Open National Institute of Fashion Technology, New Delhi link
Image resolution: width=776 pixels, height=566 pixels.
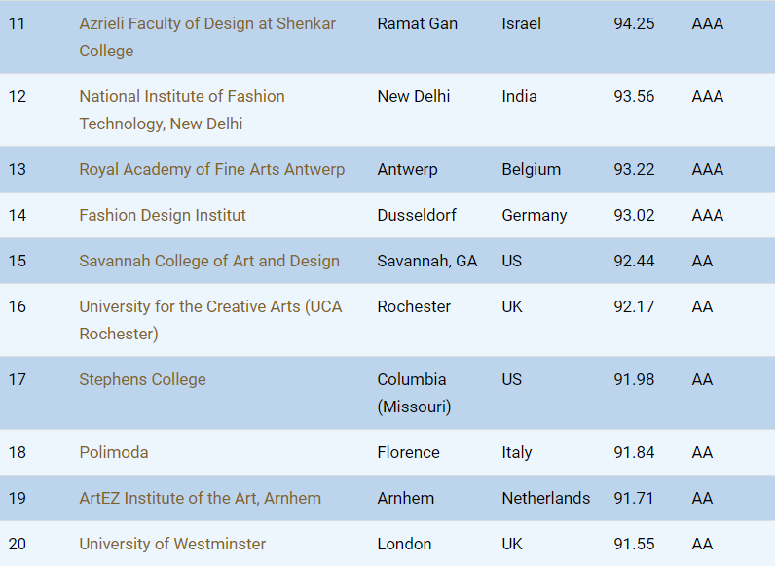[x=182, y=110]
